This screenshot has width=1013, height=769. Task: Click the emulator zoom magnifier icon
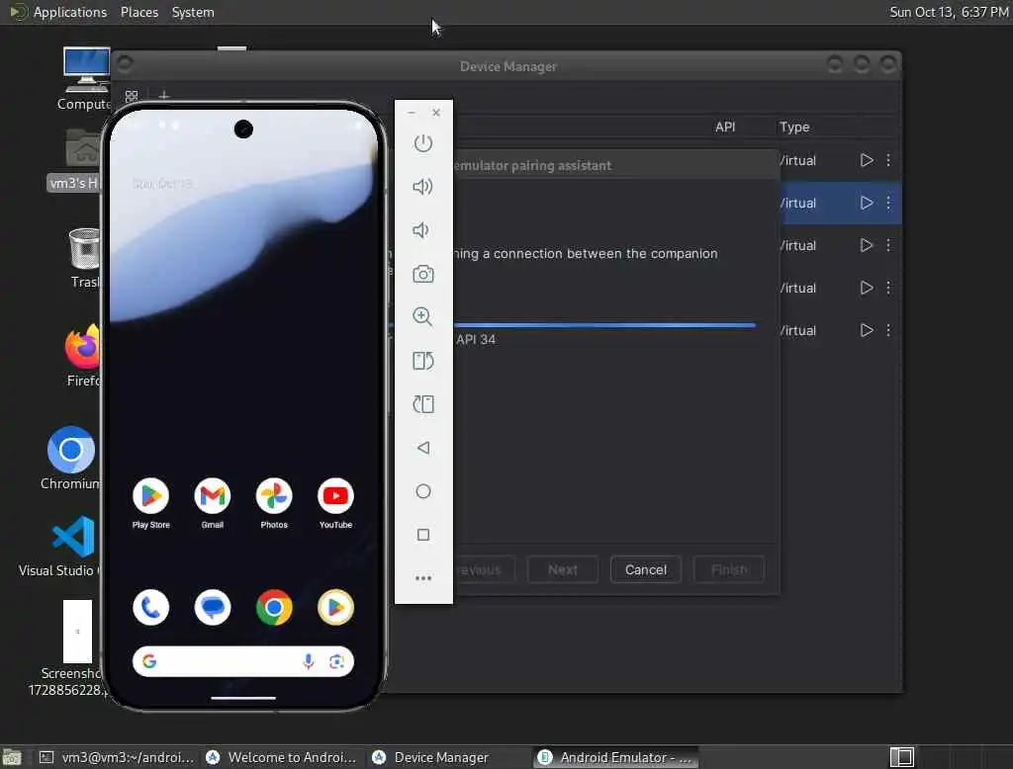click(423, 316)
